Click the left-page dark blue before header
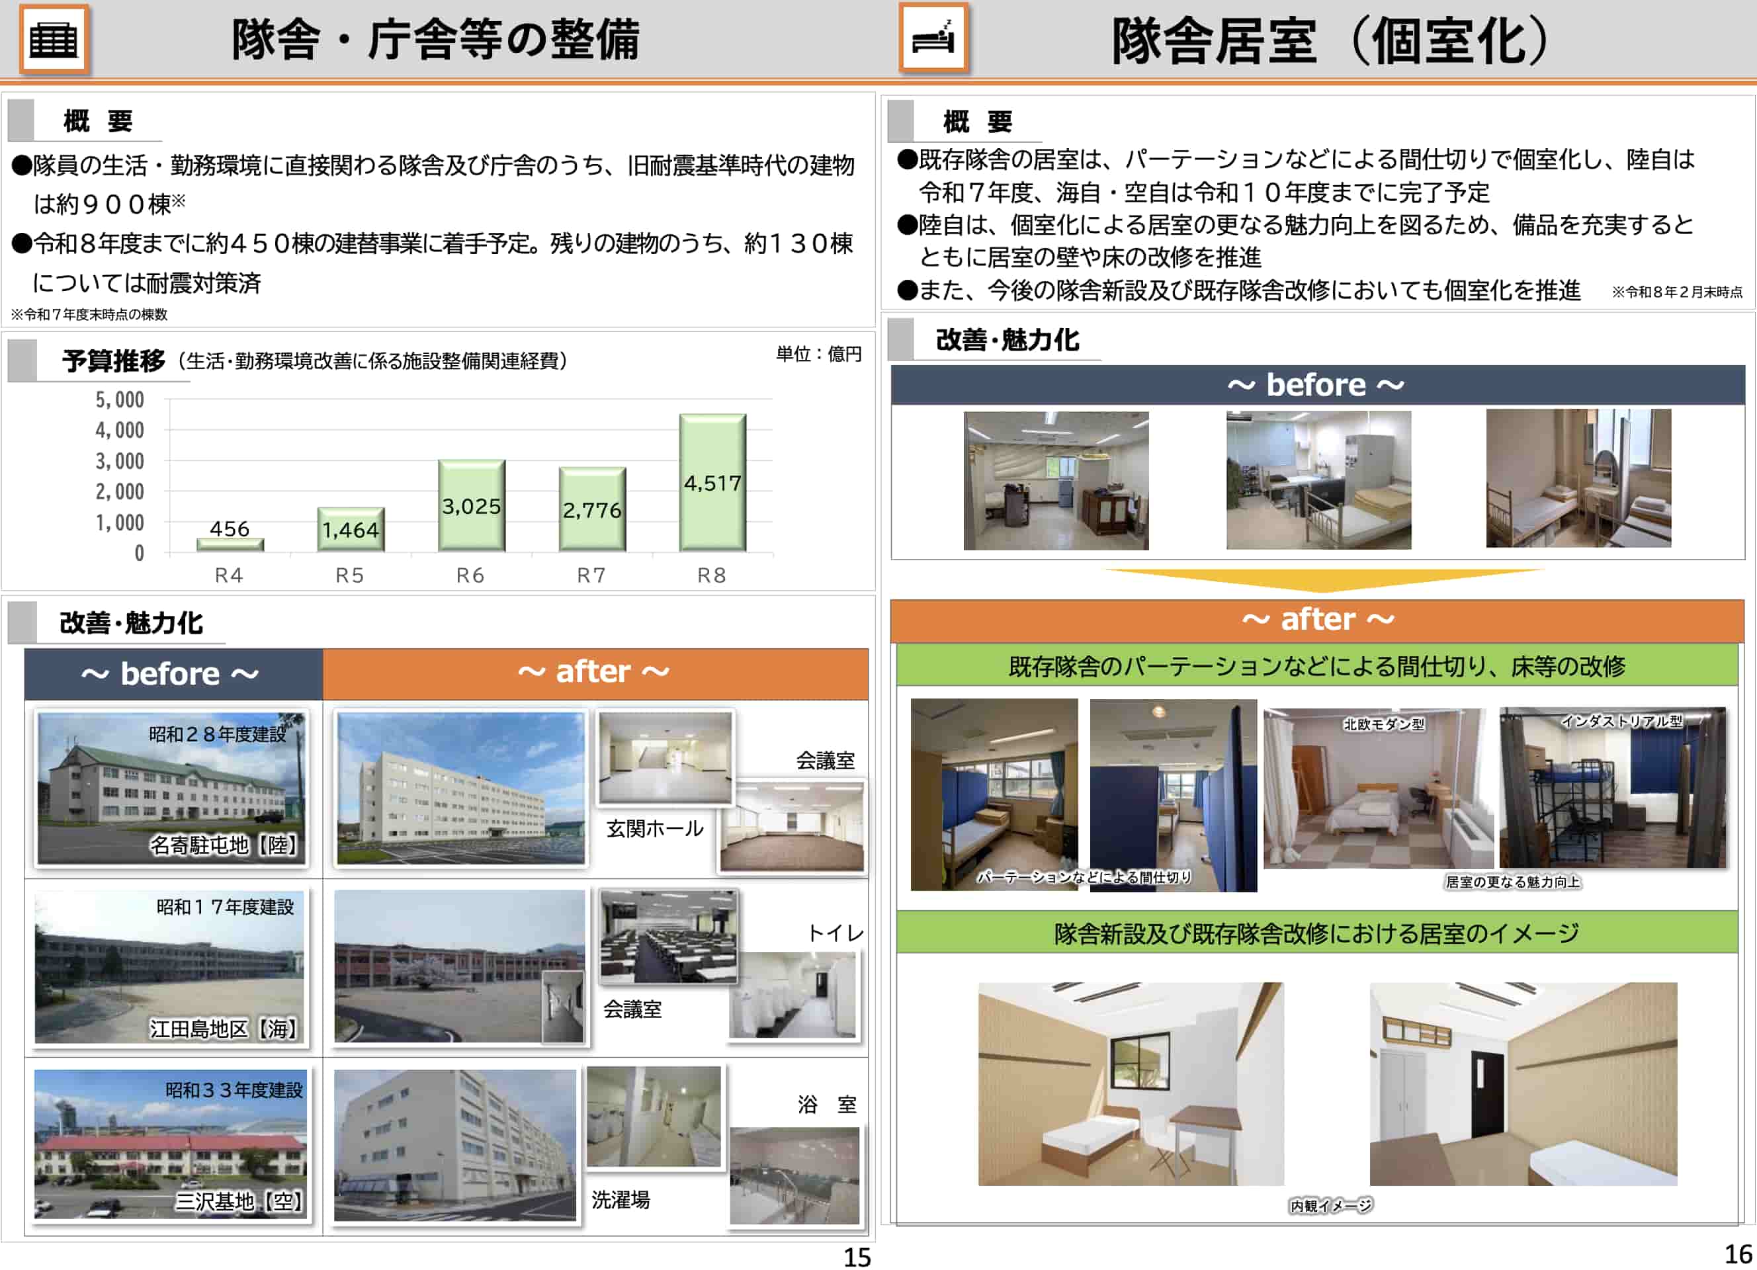1757x1270 pixels. [x=173, y=674]
